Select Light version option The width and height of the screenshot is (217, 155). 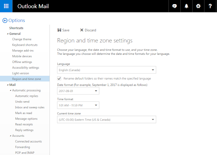[20, 73]
